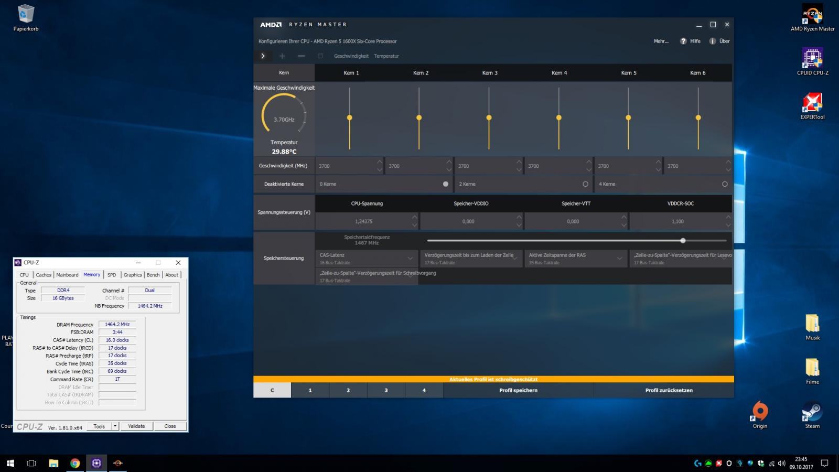This screenshot has height=472, width=839.
Task: Click the plus icon in Ryzen Master toolbar
Action: (x=282, y=56)
